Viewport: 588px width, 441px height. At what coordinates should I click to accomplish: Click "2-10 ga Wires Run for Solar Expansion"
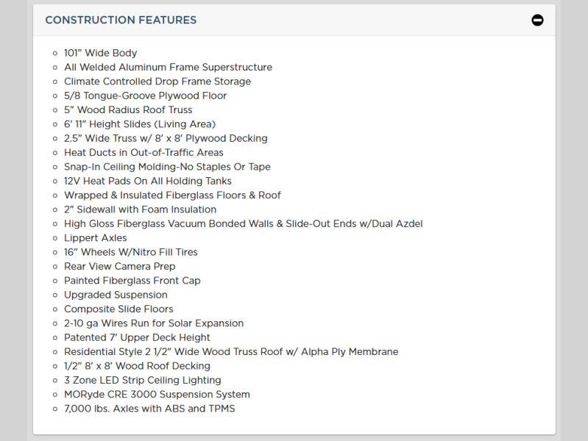click(x=153, y=323)
